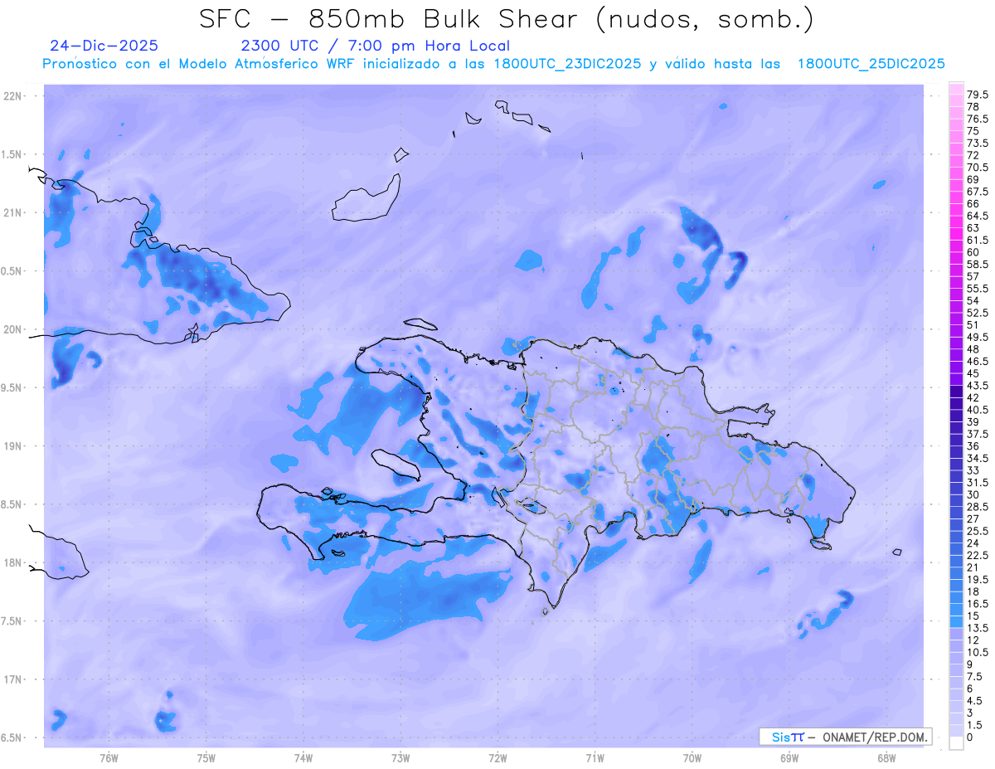Click the '69W' longitude label
Screen dimensions: 995x769
click(x=789, y=758)
